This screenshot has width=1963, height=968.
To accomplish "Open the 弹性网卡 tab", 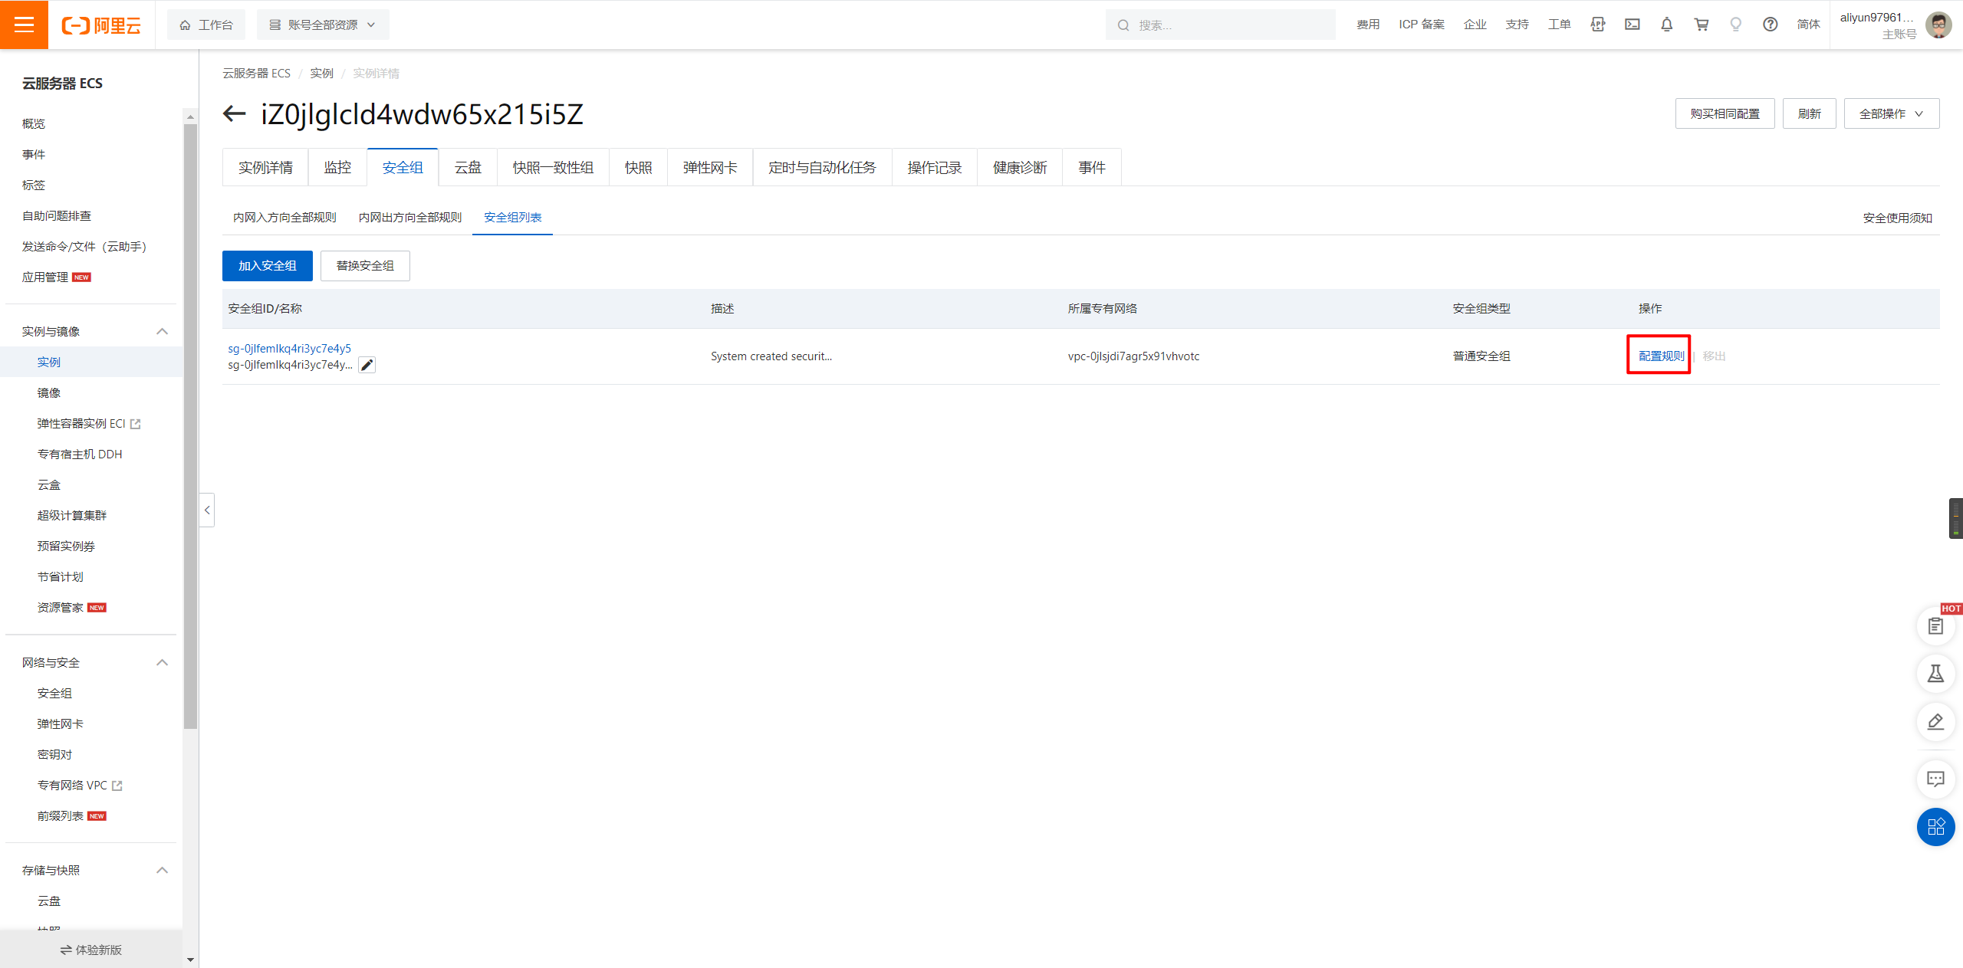I will (710, 167).
